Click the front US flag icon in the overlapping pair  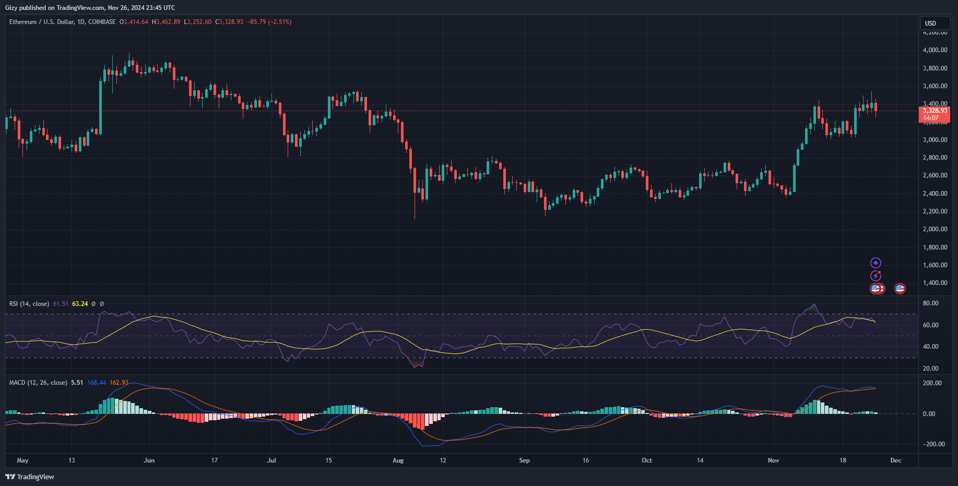tap(876, 289)
